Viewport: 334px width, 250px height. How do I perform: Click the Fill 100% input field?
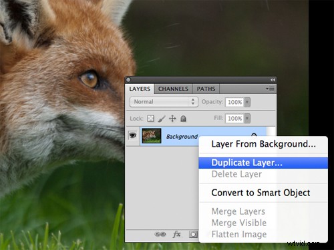(x=234, y=119)
